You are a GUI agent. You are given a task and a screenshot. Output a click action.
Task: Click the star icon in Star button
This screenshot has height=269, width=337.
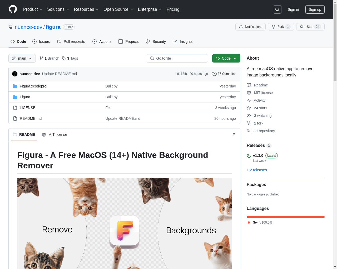coord(302,27)
